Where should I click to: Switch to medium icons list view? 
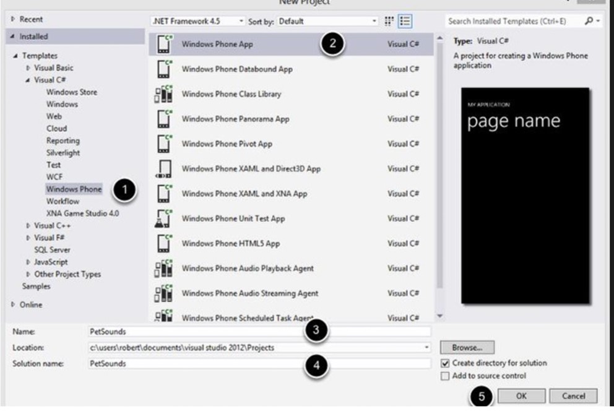405,21
